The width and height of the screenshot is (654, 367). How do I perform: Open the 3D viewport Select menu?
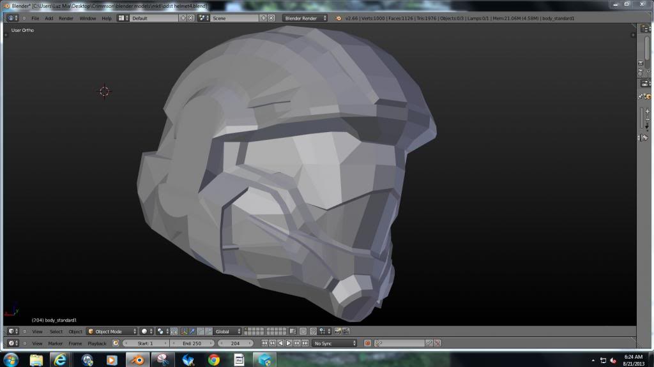(x=56, y=331)
